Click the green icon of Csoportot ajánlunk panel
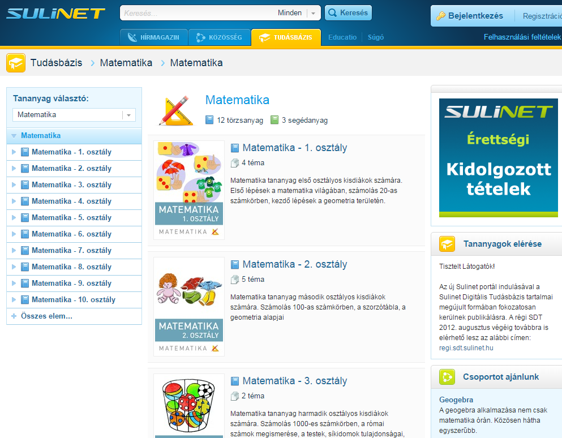Viewport: 562px width, 438px height. (447, 377)
